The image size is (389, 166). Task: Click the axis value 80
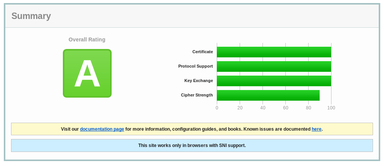coord(308,108)
